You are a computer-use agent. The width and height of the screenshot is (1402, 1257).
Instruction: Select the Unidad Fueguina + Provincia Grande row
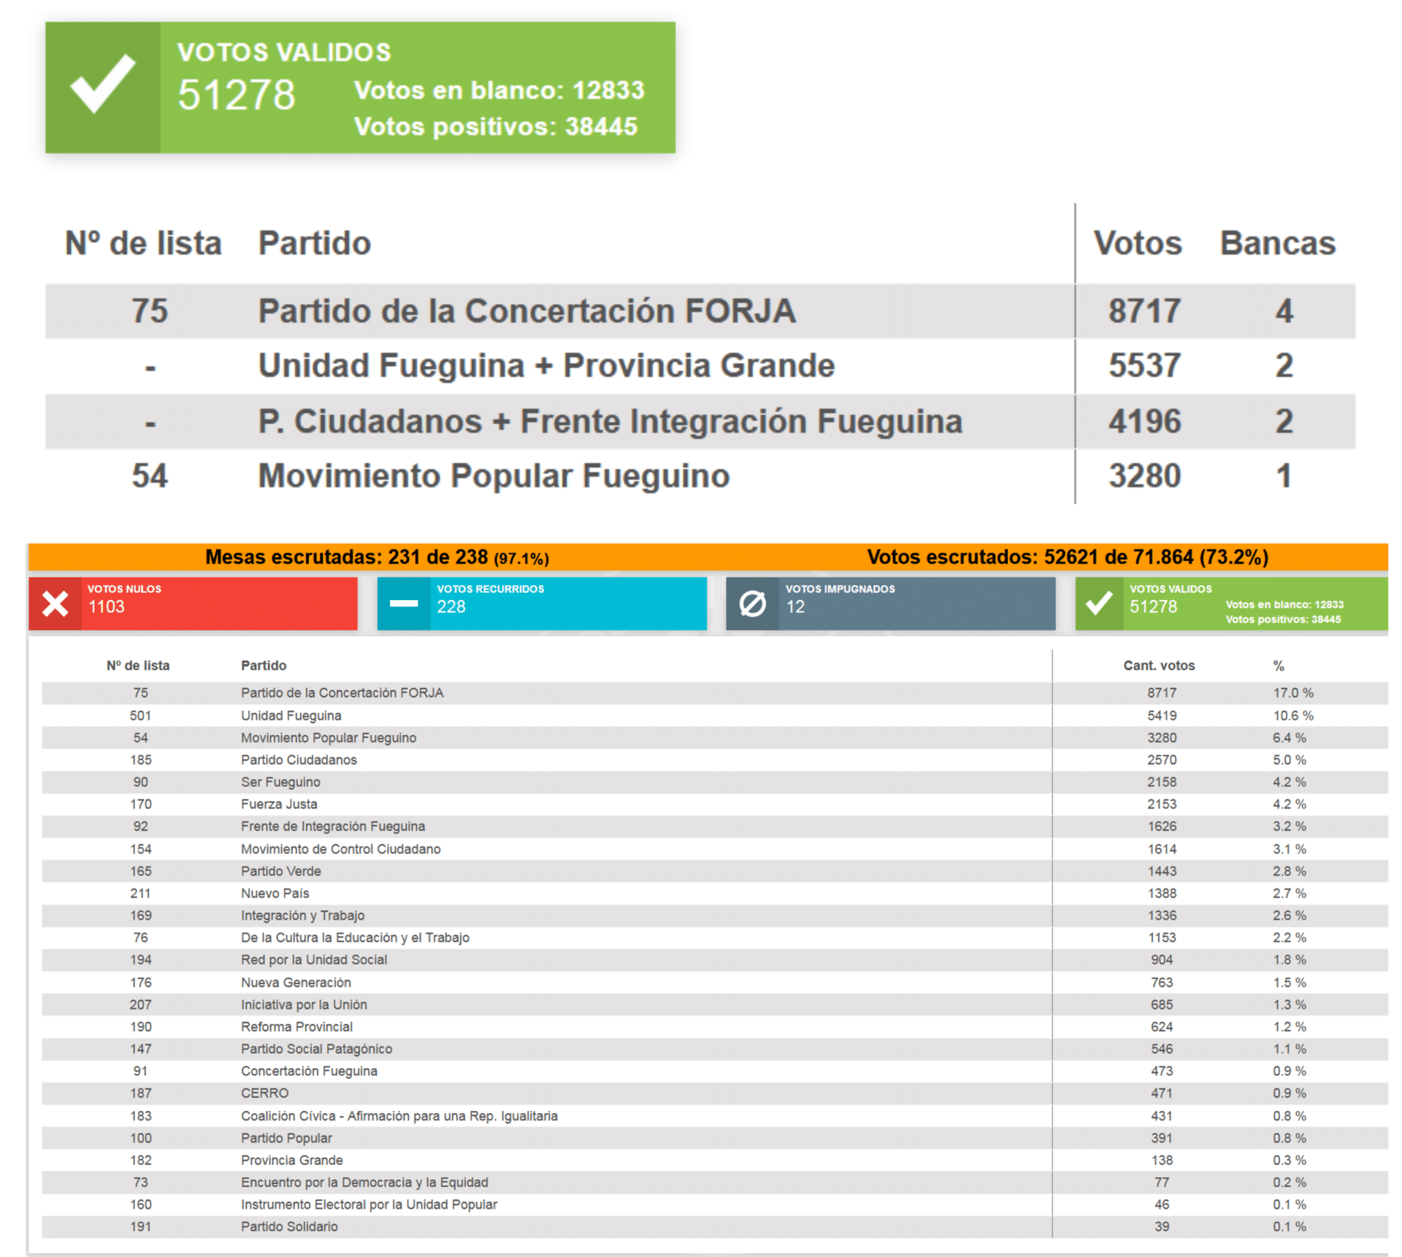click(x=700, y=366)
